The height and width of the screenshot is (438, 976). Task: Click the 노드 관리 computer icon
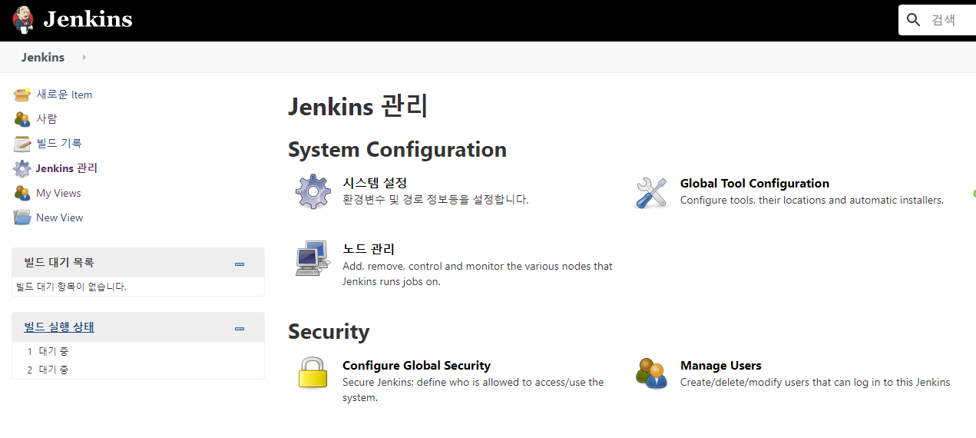(313, 258)
